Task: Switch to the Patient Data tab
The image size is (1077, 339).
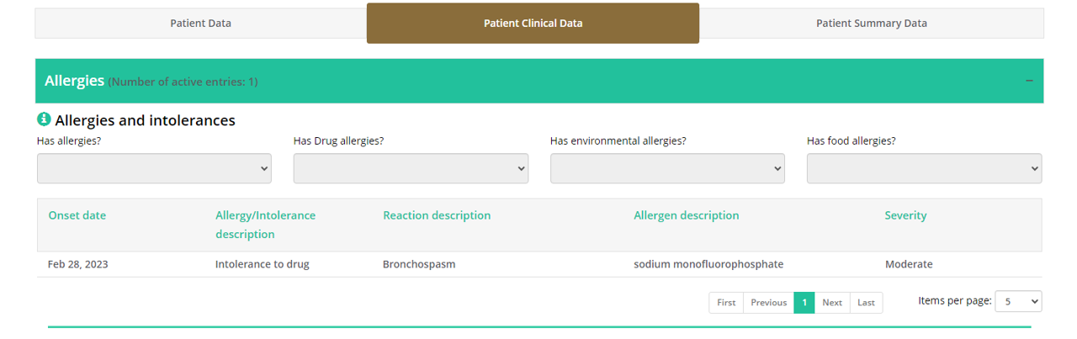Action: (x=200, y=24)
